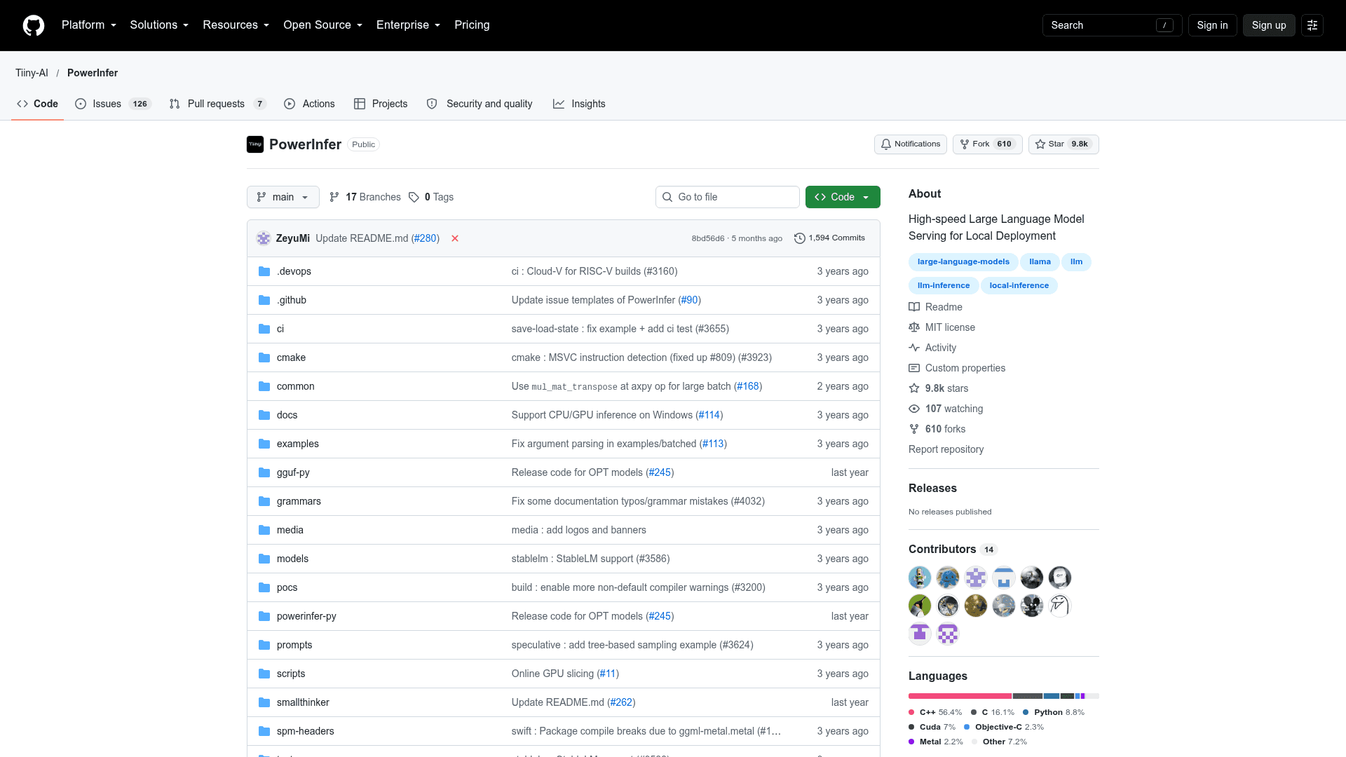
Task: Open first contributor avatar
Action: click(920, 578)
